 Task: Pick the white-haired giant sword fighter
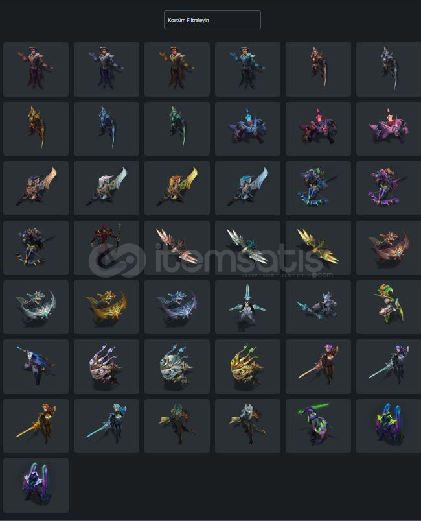(106, 188)
